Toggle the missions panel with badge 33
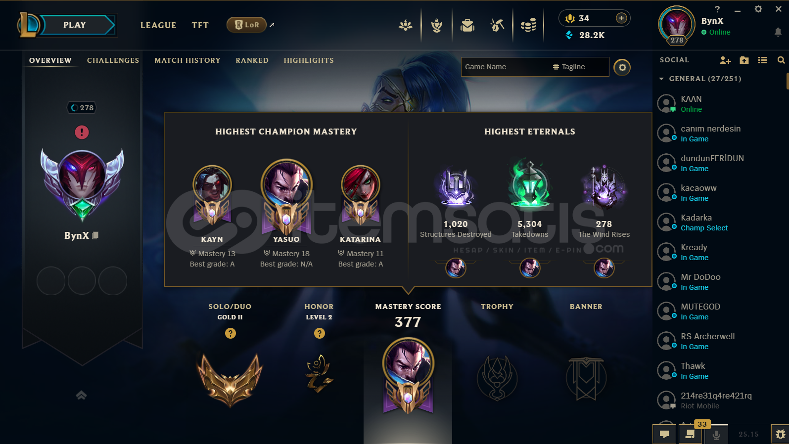This screenshot has height=444, width=789. click(690, 434)
